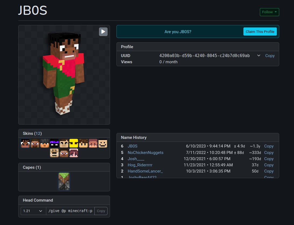Click the date 6/10/2023 • 9:44:14 PM
This screenshot has height=225, width=294.
click(208, 146)
